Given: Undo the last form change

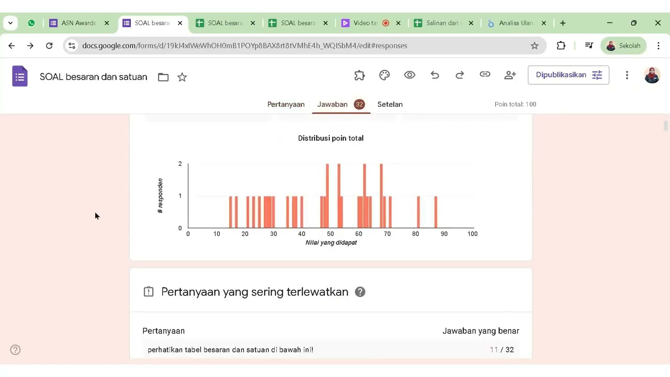Looking at the screenshot, I should click(435, 75).
